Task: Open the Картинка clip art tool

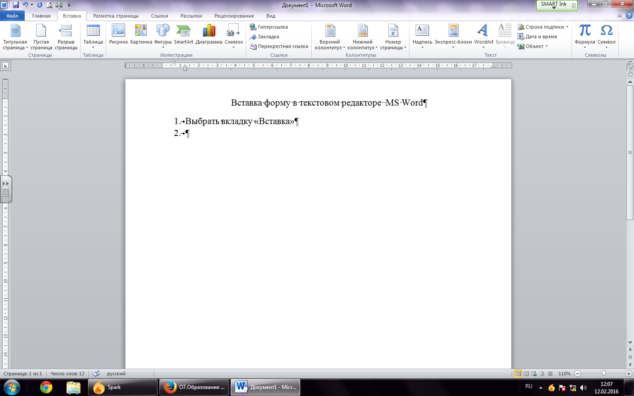Action: [x=141, y=34]
